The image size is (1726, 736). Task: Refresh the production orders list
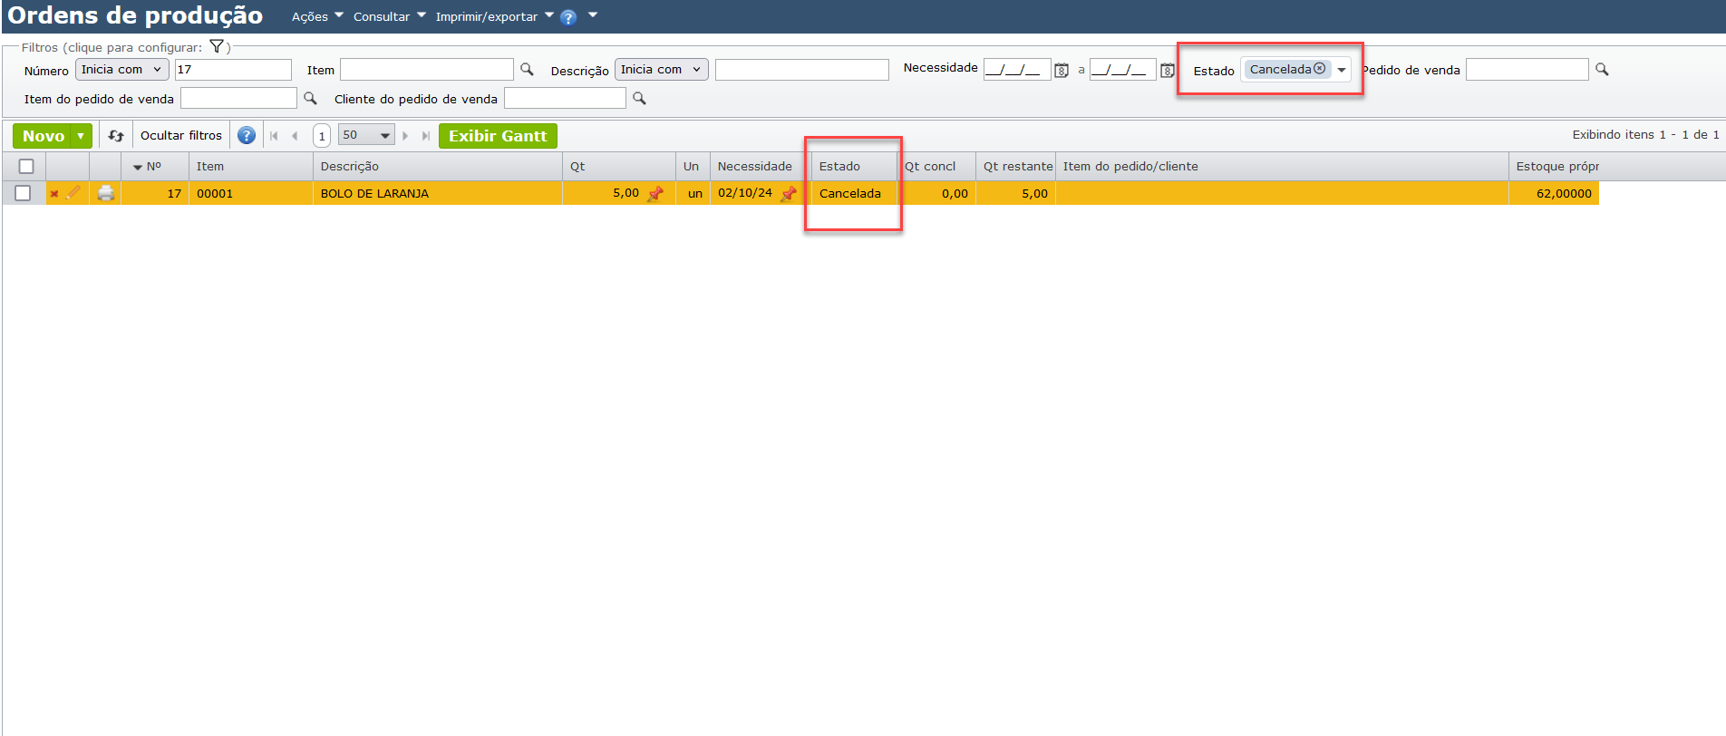click(116, 136)
